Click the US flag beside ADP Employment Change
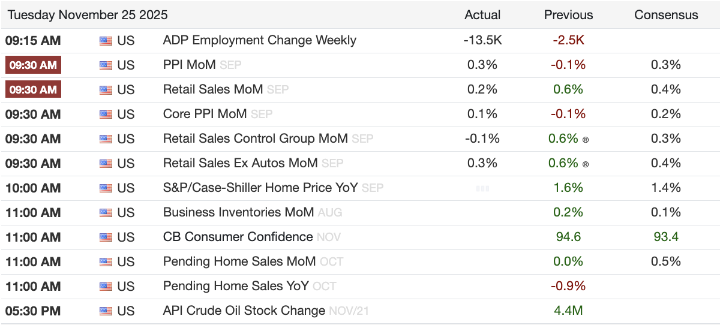720x325 pixels. [x=106, y=41]
